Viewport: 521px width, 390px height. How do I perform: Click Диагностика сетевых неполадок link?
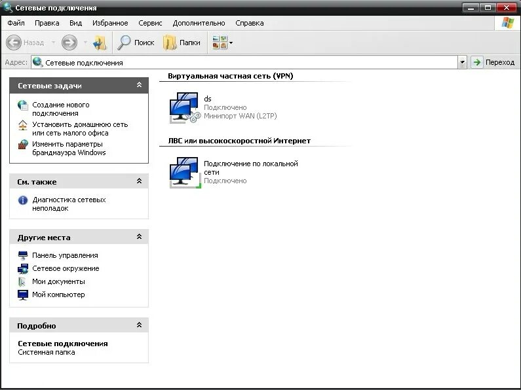coord(69,204)
